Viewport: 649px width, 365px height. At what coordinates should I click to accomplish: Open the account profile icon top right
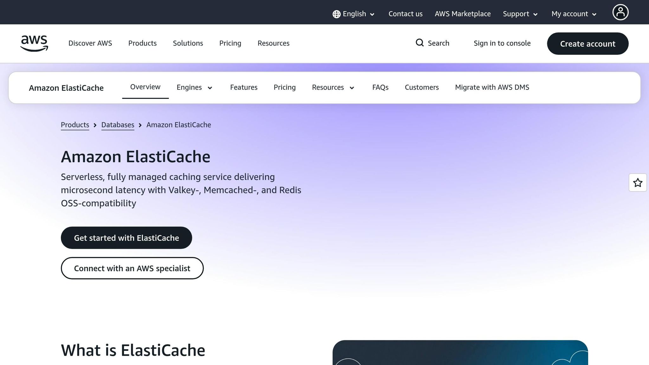coord(620,12)
